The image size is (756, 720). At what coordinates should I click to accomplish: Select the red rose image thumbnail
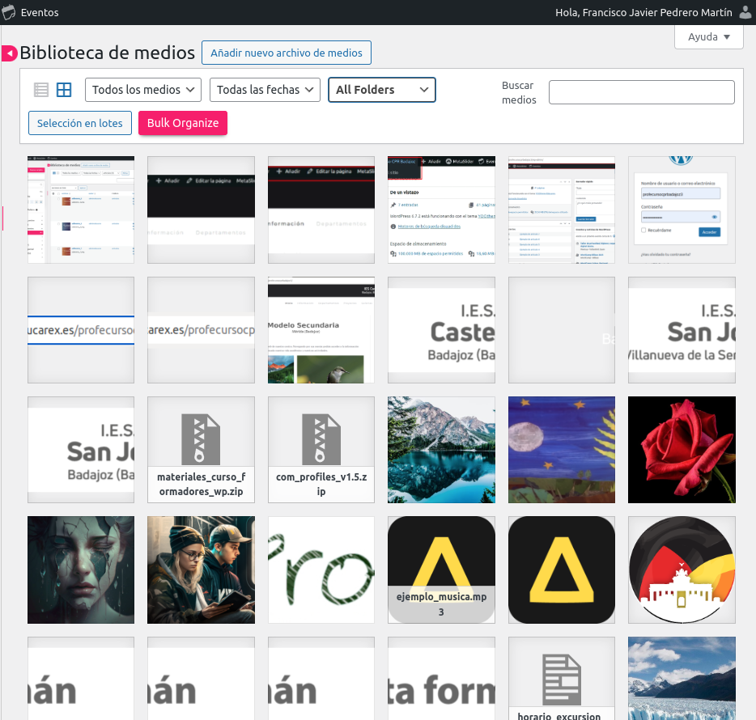tap(682, 450)
